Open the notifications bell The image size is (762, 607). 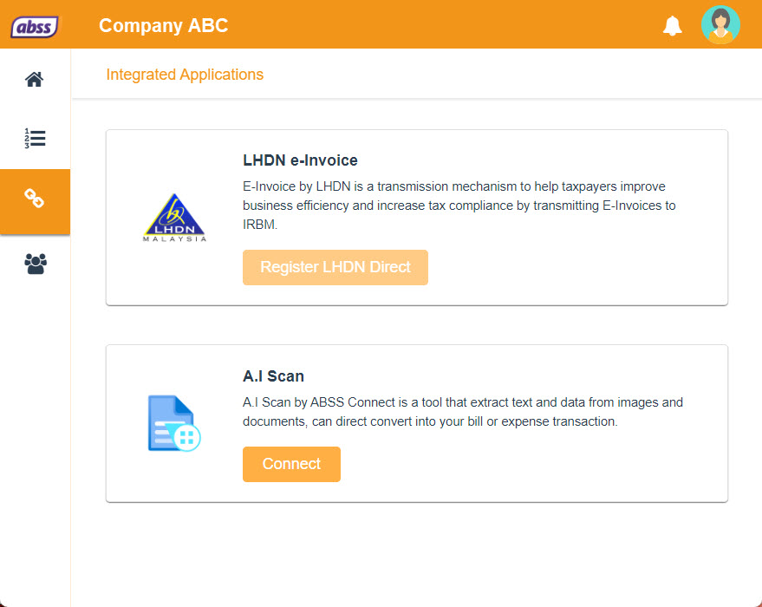point(672,25)
